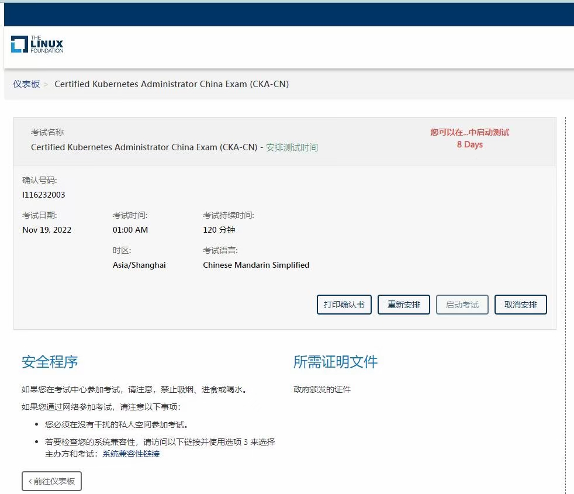Click the exam time 01:00 AM
The image size is (574, 494).
(x=130, y=230)
